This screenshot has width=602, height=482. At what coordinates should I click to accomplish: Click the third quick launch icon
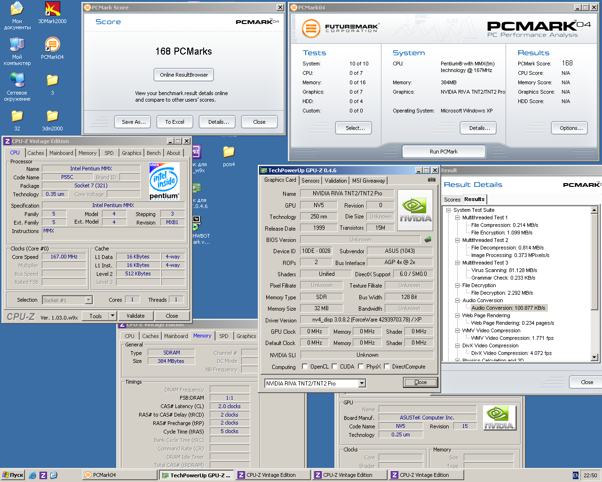pos(54,475)
